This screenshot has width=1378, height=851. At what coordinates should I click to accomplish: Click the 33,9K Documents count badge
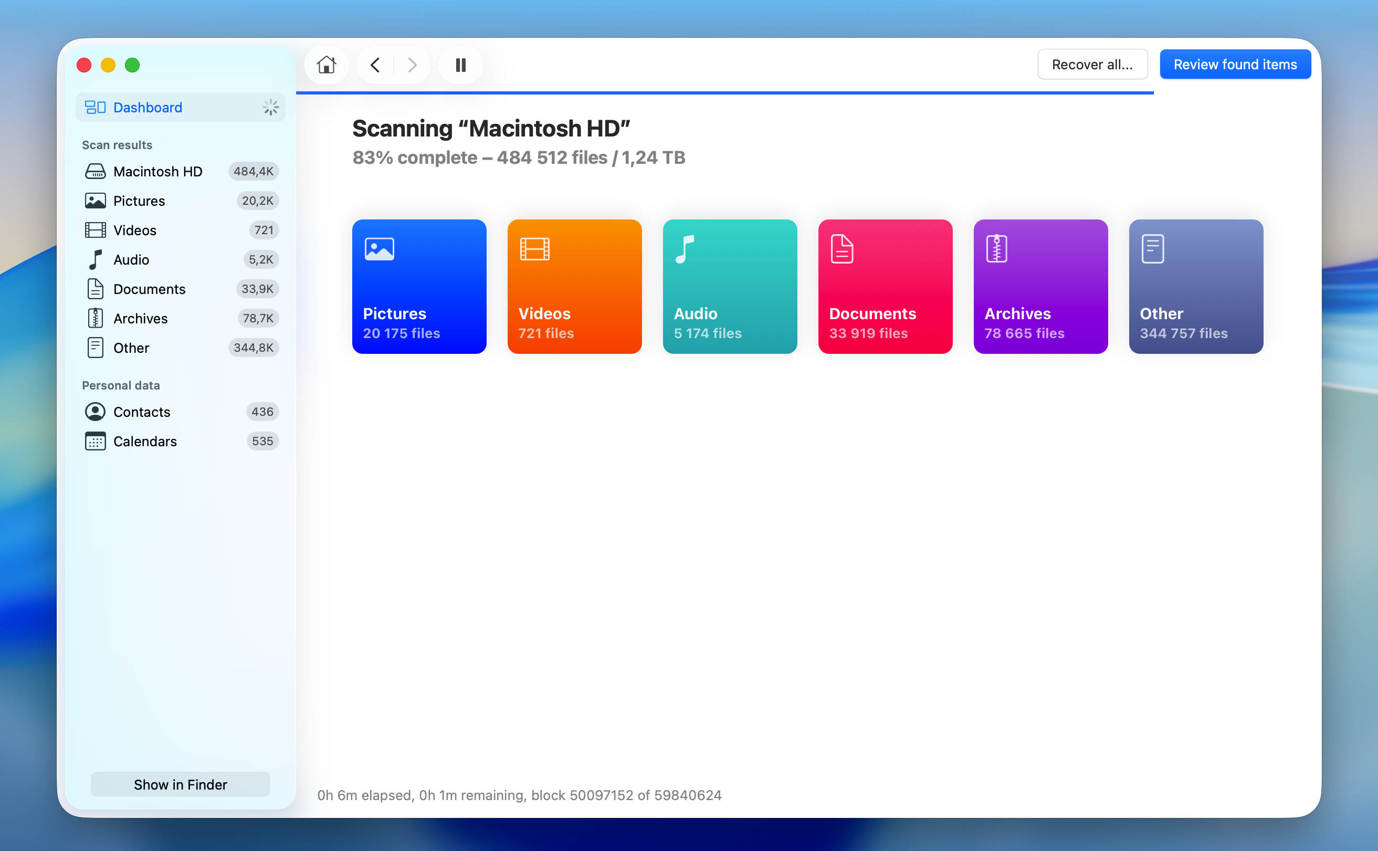257,289
